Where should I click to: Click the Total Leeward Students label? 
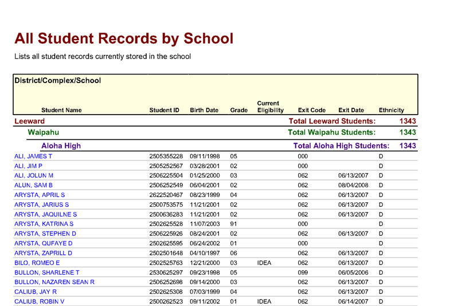[x=332, y=121]
